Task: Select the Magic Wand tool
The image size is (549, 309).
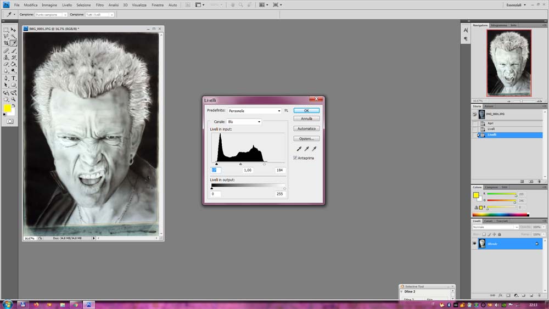Action: tap(13, 36)
